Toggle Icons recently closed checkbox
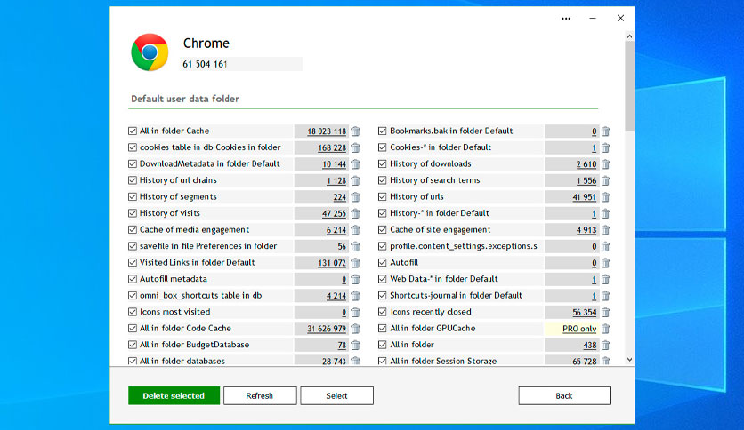This screenshot has height=430, width=744. point(383,312)
